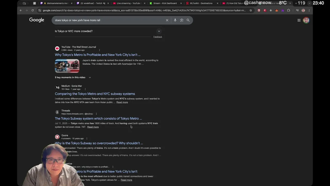Click Read more on the Threads snippet

tap(93, 127)
